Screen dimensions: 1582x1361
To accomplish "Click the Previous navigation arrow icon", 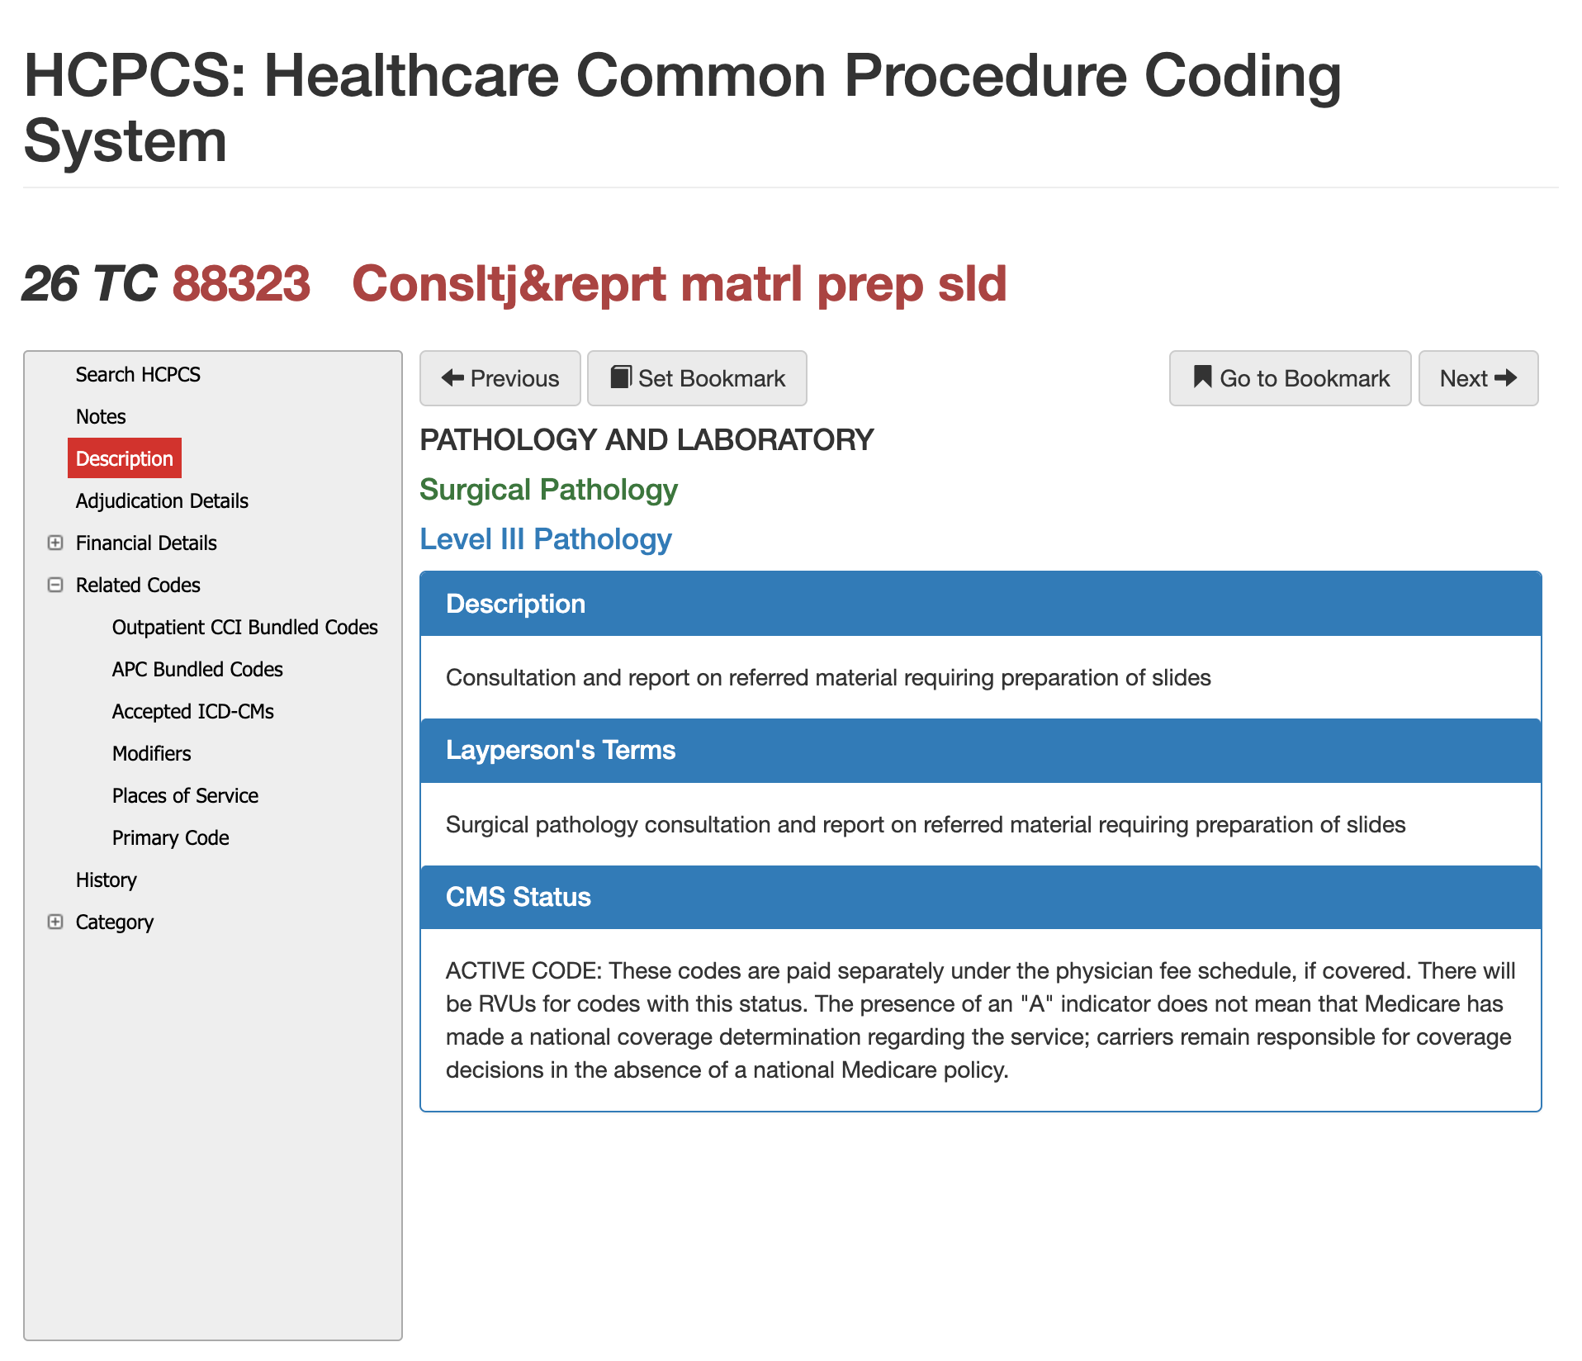I will [452, 378].
